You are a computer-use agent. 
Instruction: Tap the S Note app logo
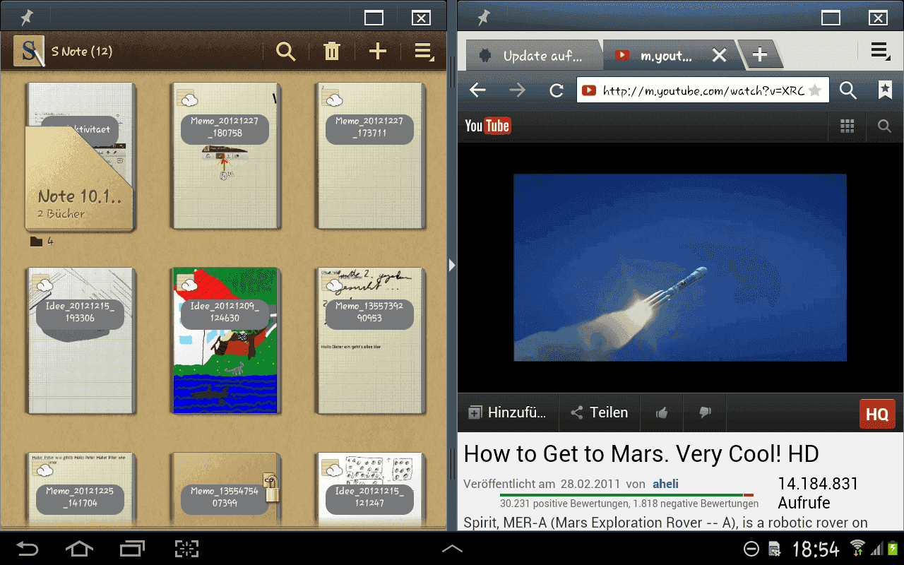coord(29,51)
